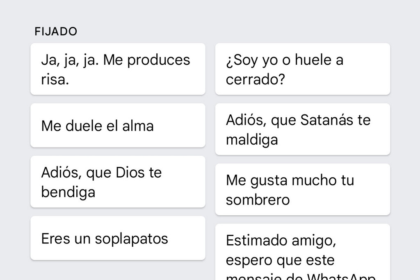
Task: Open the partially visible message at bottom right
Action: pos(302,250)
